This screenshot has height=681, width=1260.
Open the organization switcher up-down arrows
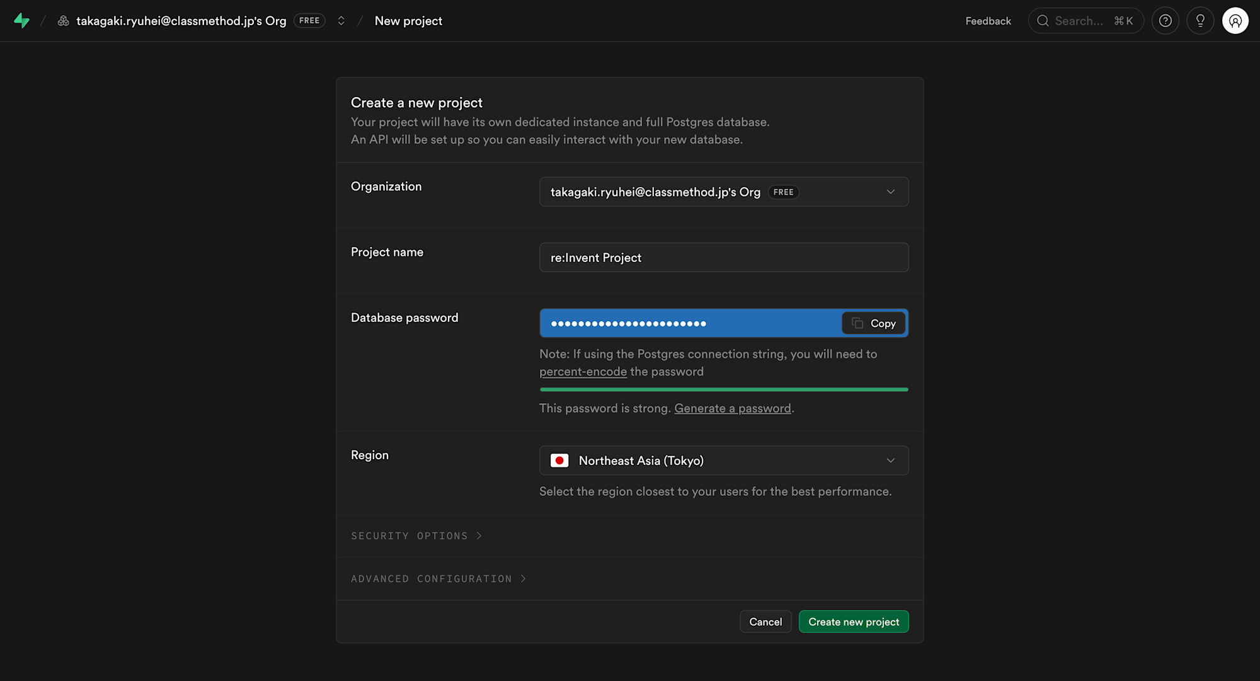pyautogui.click(x=341, y=21)
